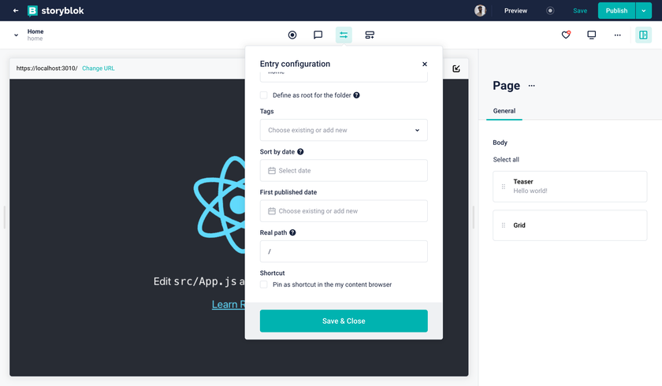Show help for Sort by date
Viewport: 662px width, 386px height.
pyautogui.click(x=300, y=152)
